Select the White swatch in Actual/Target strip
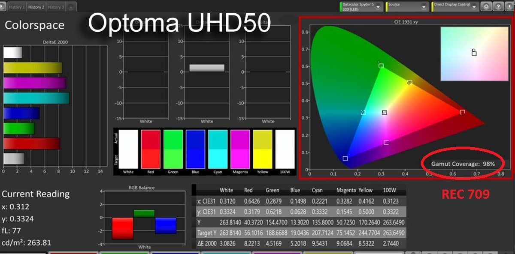 pos(128,149)
